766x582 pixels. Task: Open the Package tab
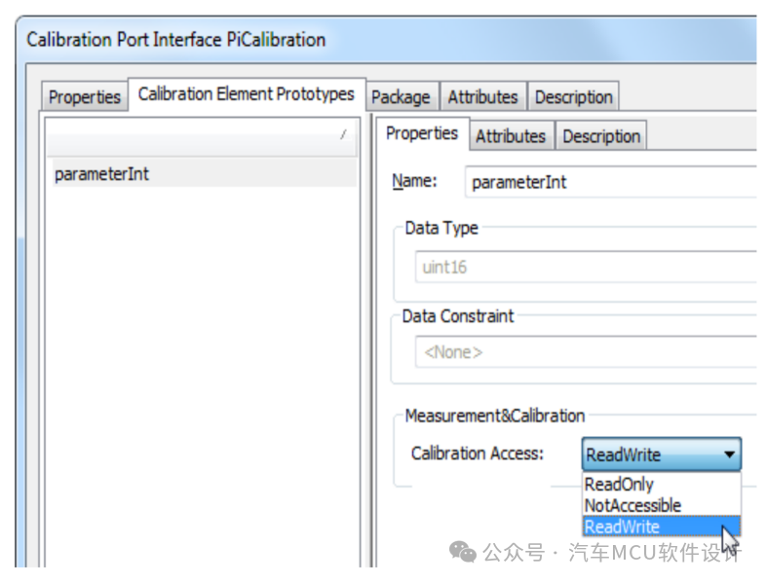[x=402, y=96]
